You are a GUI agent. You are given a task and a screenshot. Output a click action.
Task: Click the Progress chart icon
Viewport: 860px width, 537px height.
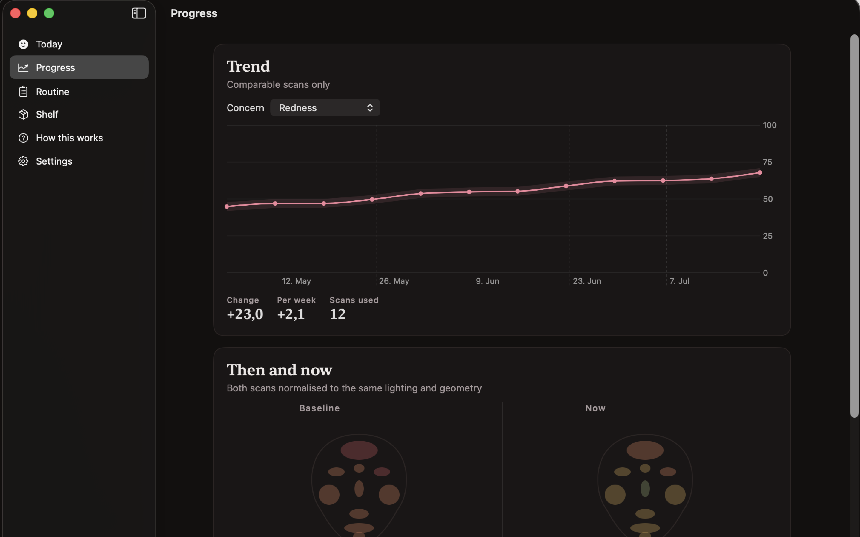(24, 67)
